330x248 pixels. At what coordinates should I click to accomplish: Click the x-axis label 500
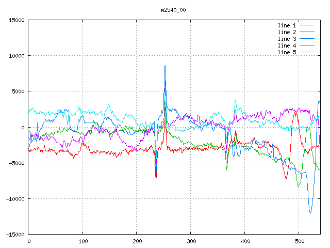[x=300, y=241]
